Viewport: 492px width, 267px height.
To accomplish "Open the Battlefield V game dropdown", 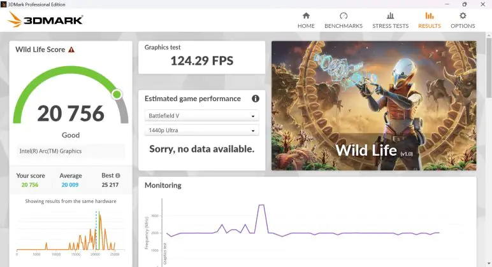I will 201,116.
